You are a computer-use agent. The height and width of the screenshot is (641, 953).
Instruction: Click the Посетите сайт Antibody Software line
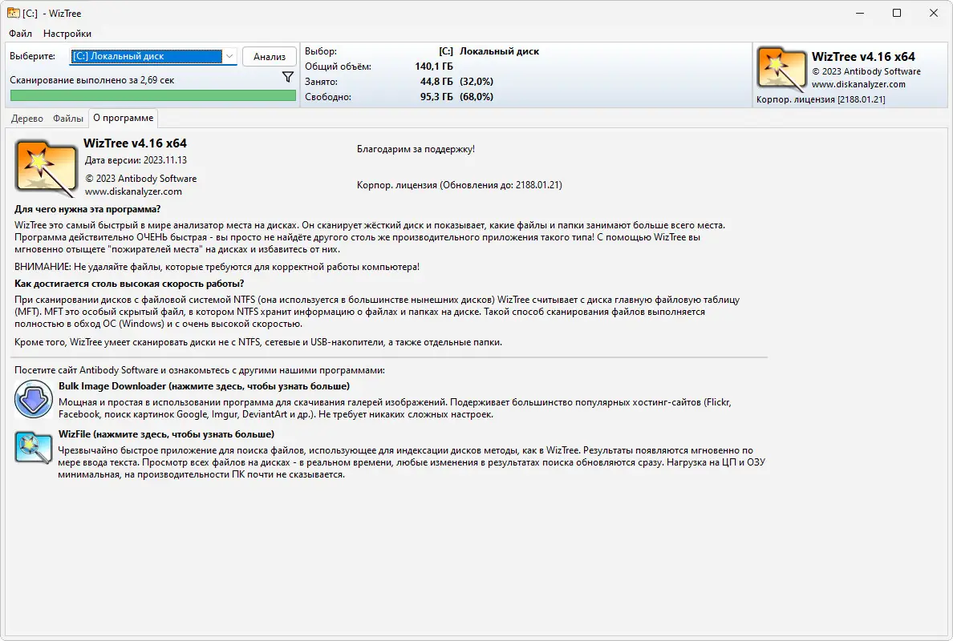(200, 370)
